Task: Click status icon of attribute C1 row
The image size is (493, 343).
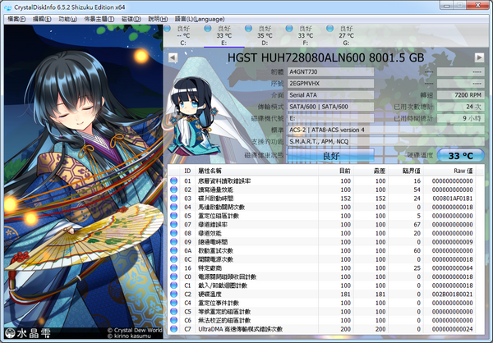Action: tap(173, 286)
